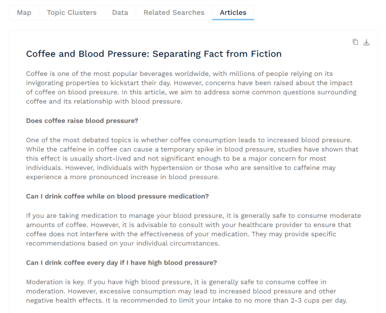The image size is (386, 313).
Task: Click the heading Can I drink coffee every day
Action: tap(122, 263)
